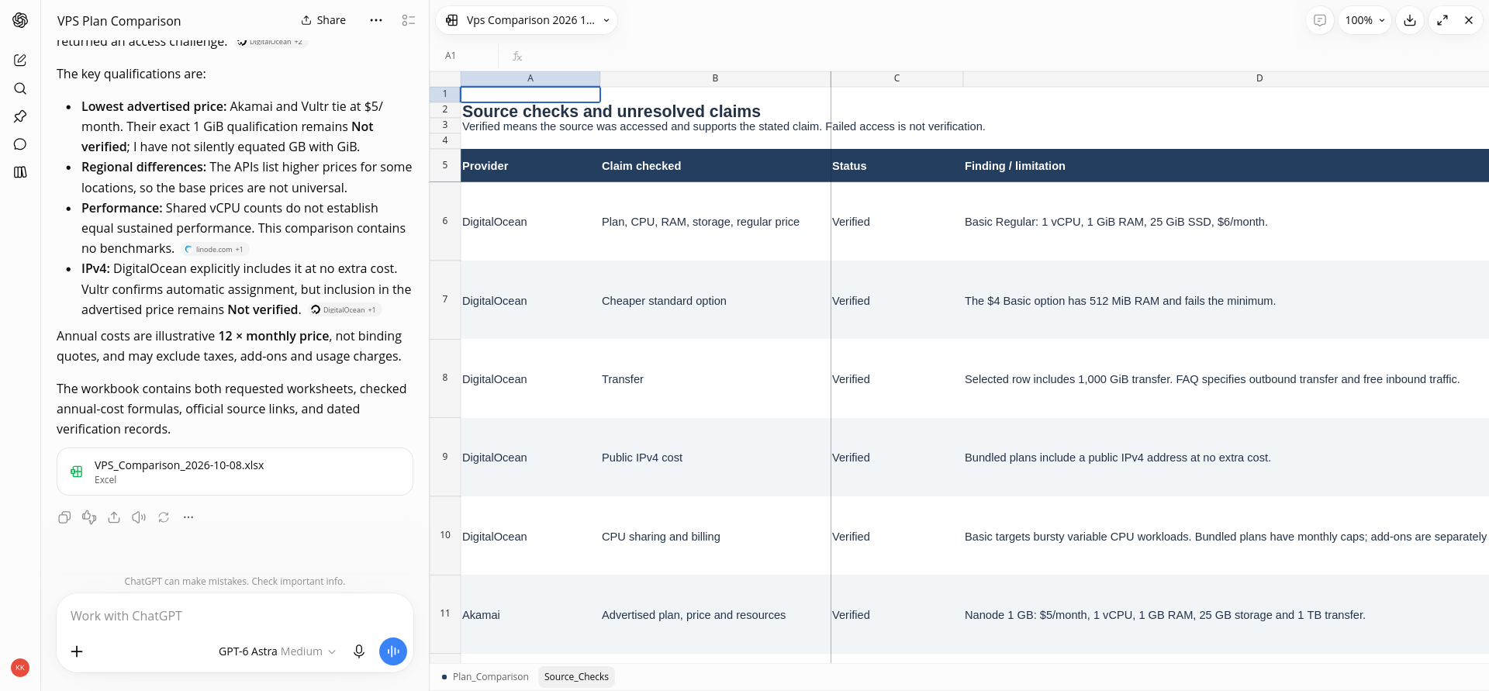Focus the Work with ChatGPT input field
The height and width of the screenshot is (691, 1489).
click(x=235, y=616)
